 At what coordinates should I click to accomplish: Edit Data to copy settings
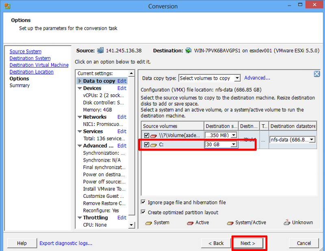[122, 81]
